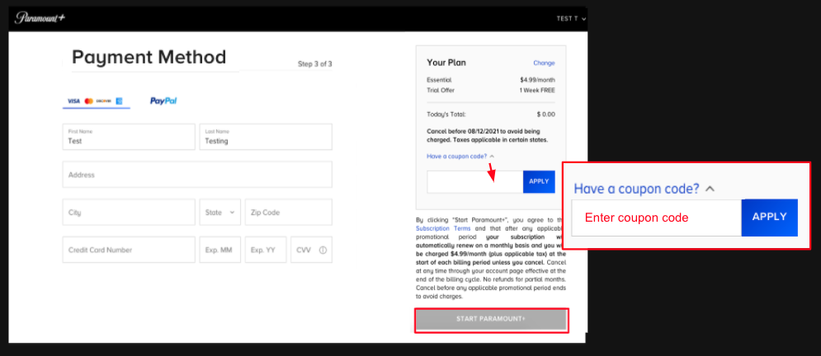821x356 pixels.
Task: Click the Your Plan heading
Action: tap(446, 63)
